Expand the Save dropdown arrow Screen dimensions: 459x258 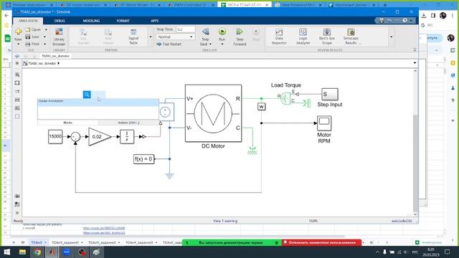coord(44,37)
